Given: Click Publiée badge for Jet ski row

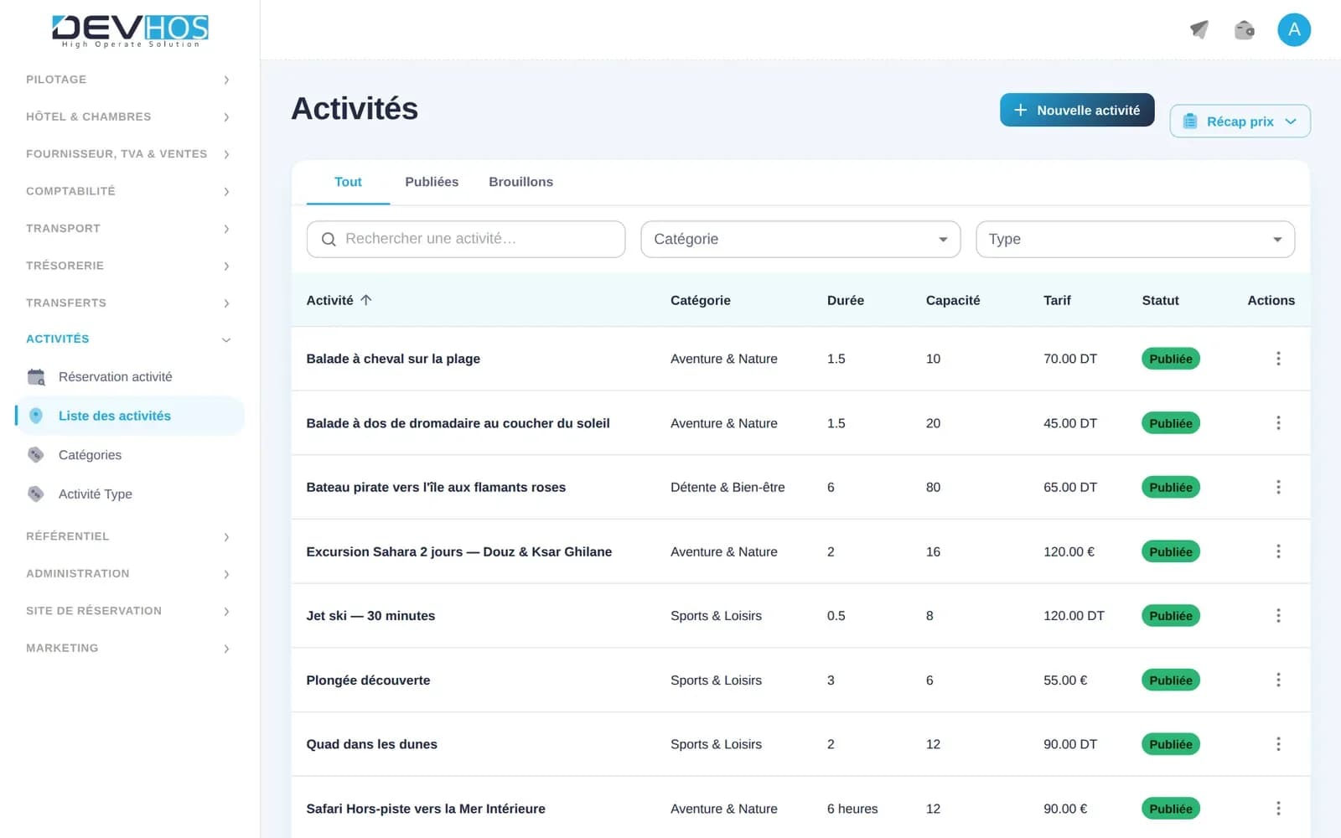Looking at the screenshot, I should 1171,616.
